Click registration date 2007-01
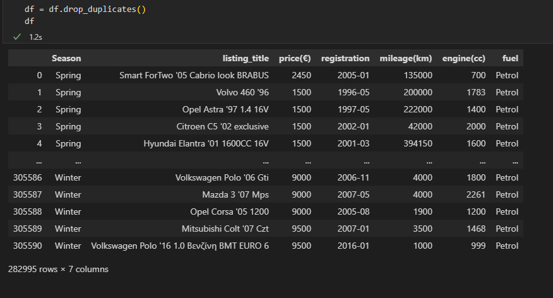Image resolution: width=553 pixels, height=298 pixels. point(354,229)
